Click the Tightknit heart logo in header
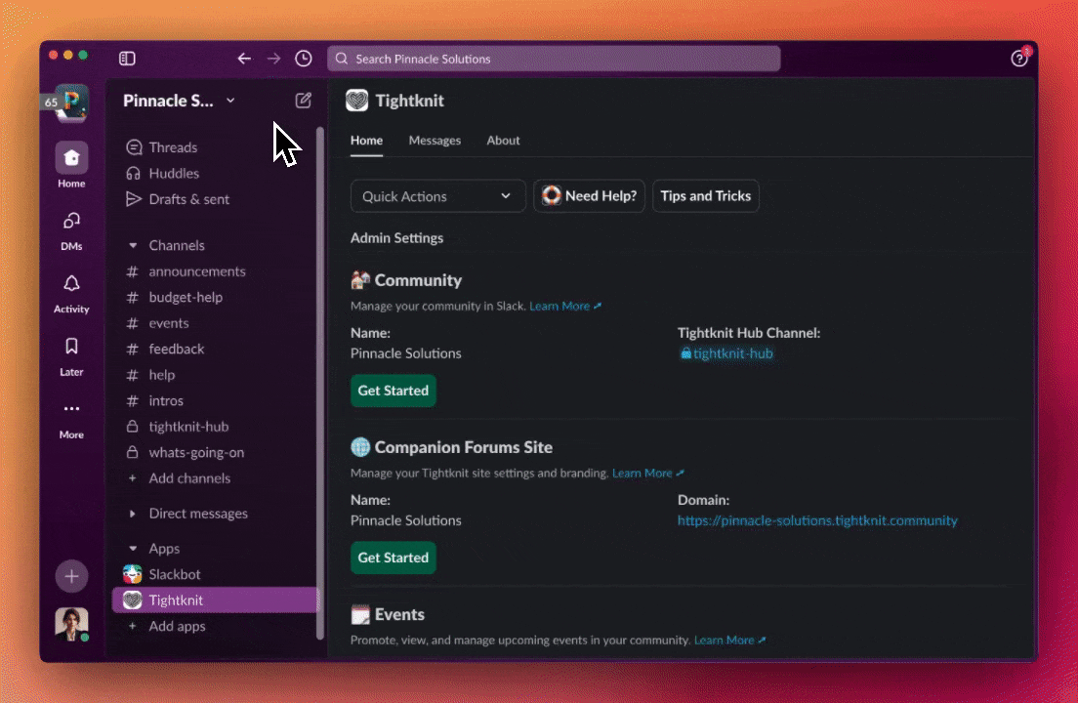1078x703 pixels. click(x=356, y=101)
